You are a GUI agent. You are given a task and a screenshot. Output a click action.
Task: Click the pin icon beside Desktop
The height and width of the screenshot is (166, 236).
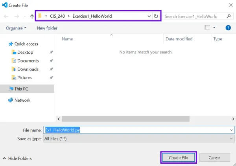(x=51, y=52)
